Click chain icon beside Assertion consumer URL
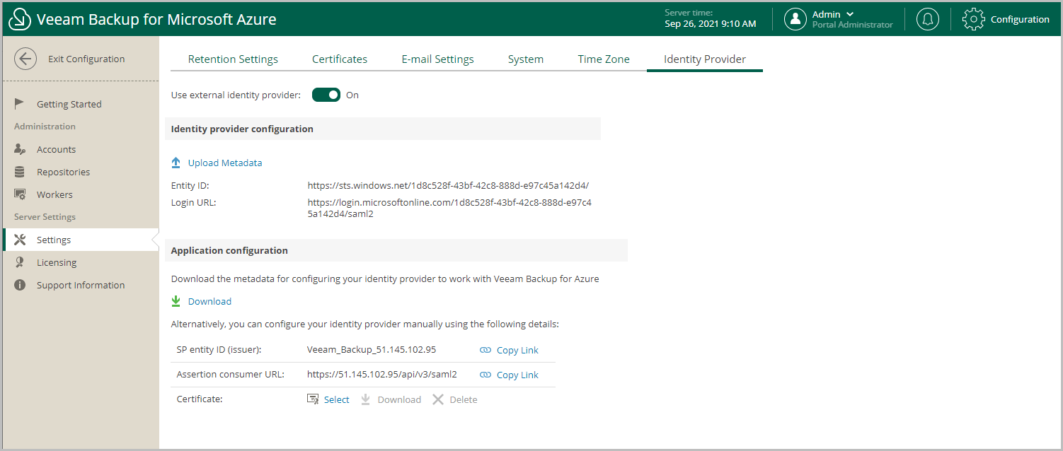 [x=485, y=375]
